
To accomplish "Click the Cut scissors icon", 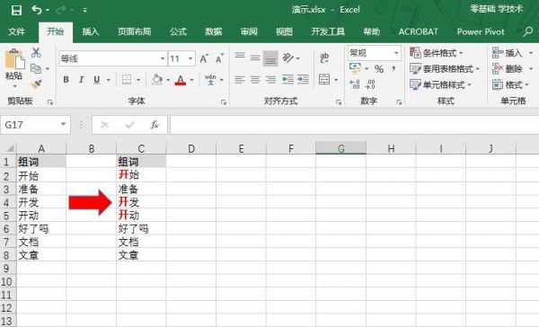I will [x=36, y=53].
